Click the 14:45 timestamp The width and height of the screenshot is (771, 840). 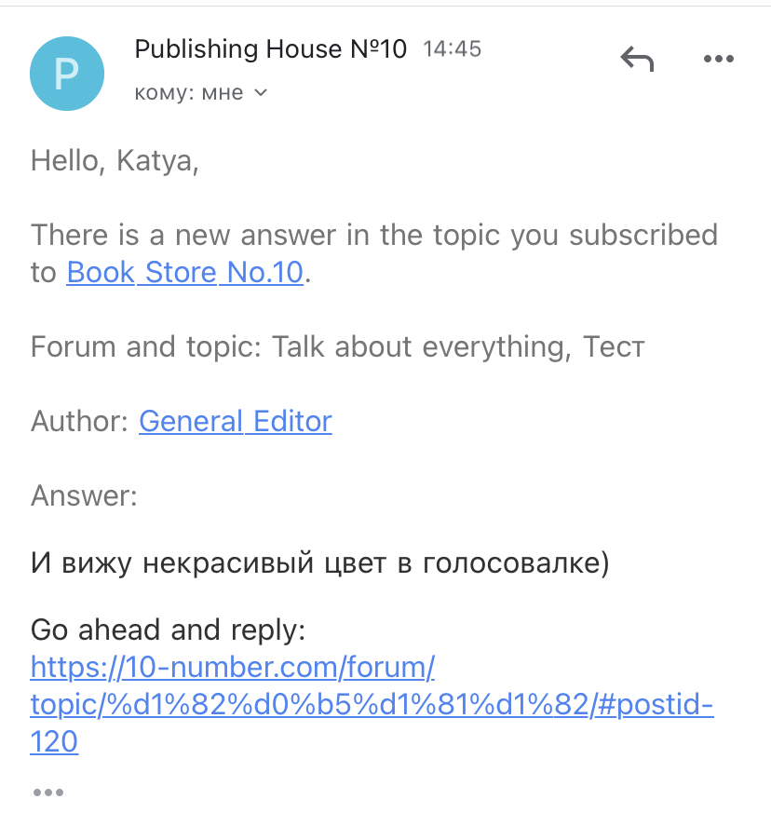[x=452, y=49]
